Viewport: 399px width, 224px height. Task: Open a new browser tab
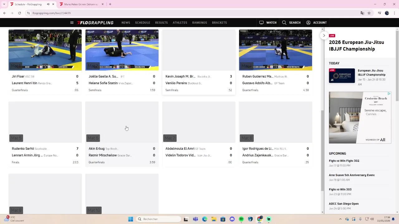coord(110,4)
